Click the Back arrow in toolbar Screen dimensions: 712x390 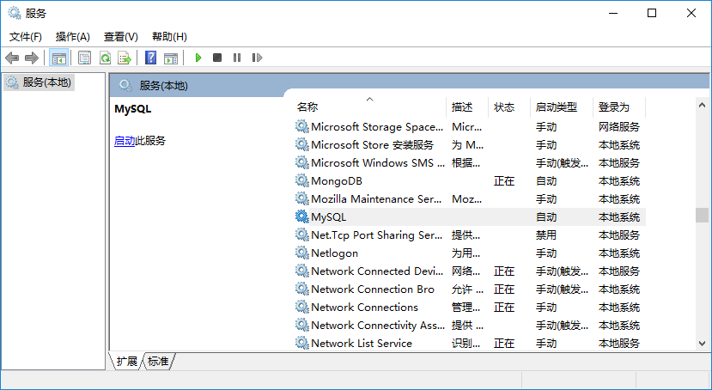point(12,58)
